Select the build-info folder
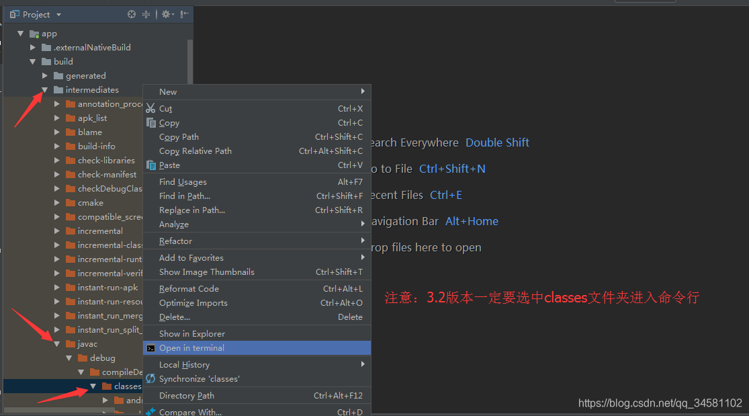749x416 pixels. coord(97,147)
